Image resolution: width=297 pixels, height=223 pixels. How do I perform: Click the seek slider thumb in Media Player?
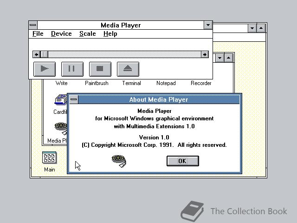click(x=45, y=55)
